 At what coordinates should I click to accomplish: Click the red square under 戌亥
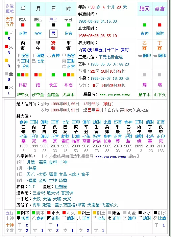[23, 25]
